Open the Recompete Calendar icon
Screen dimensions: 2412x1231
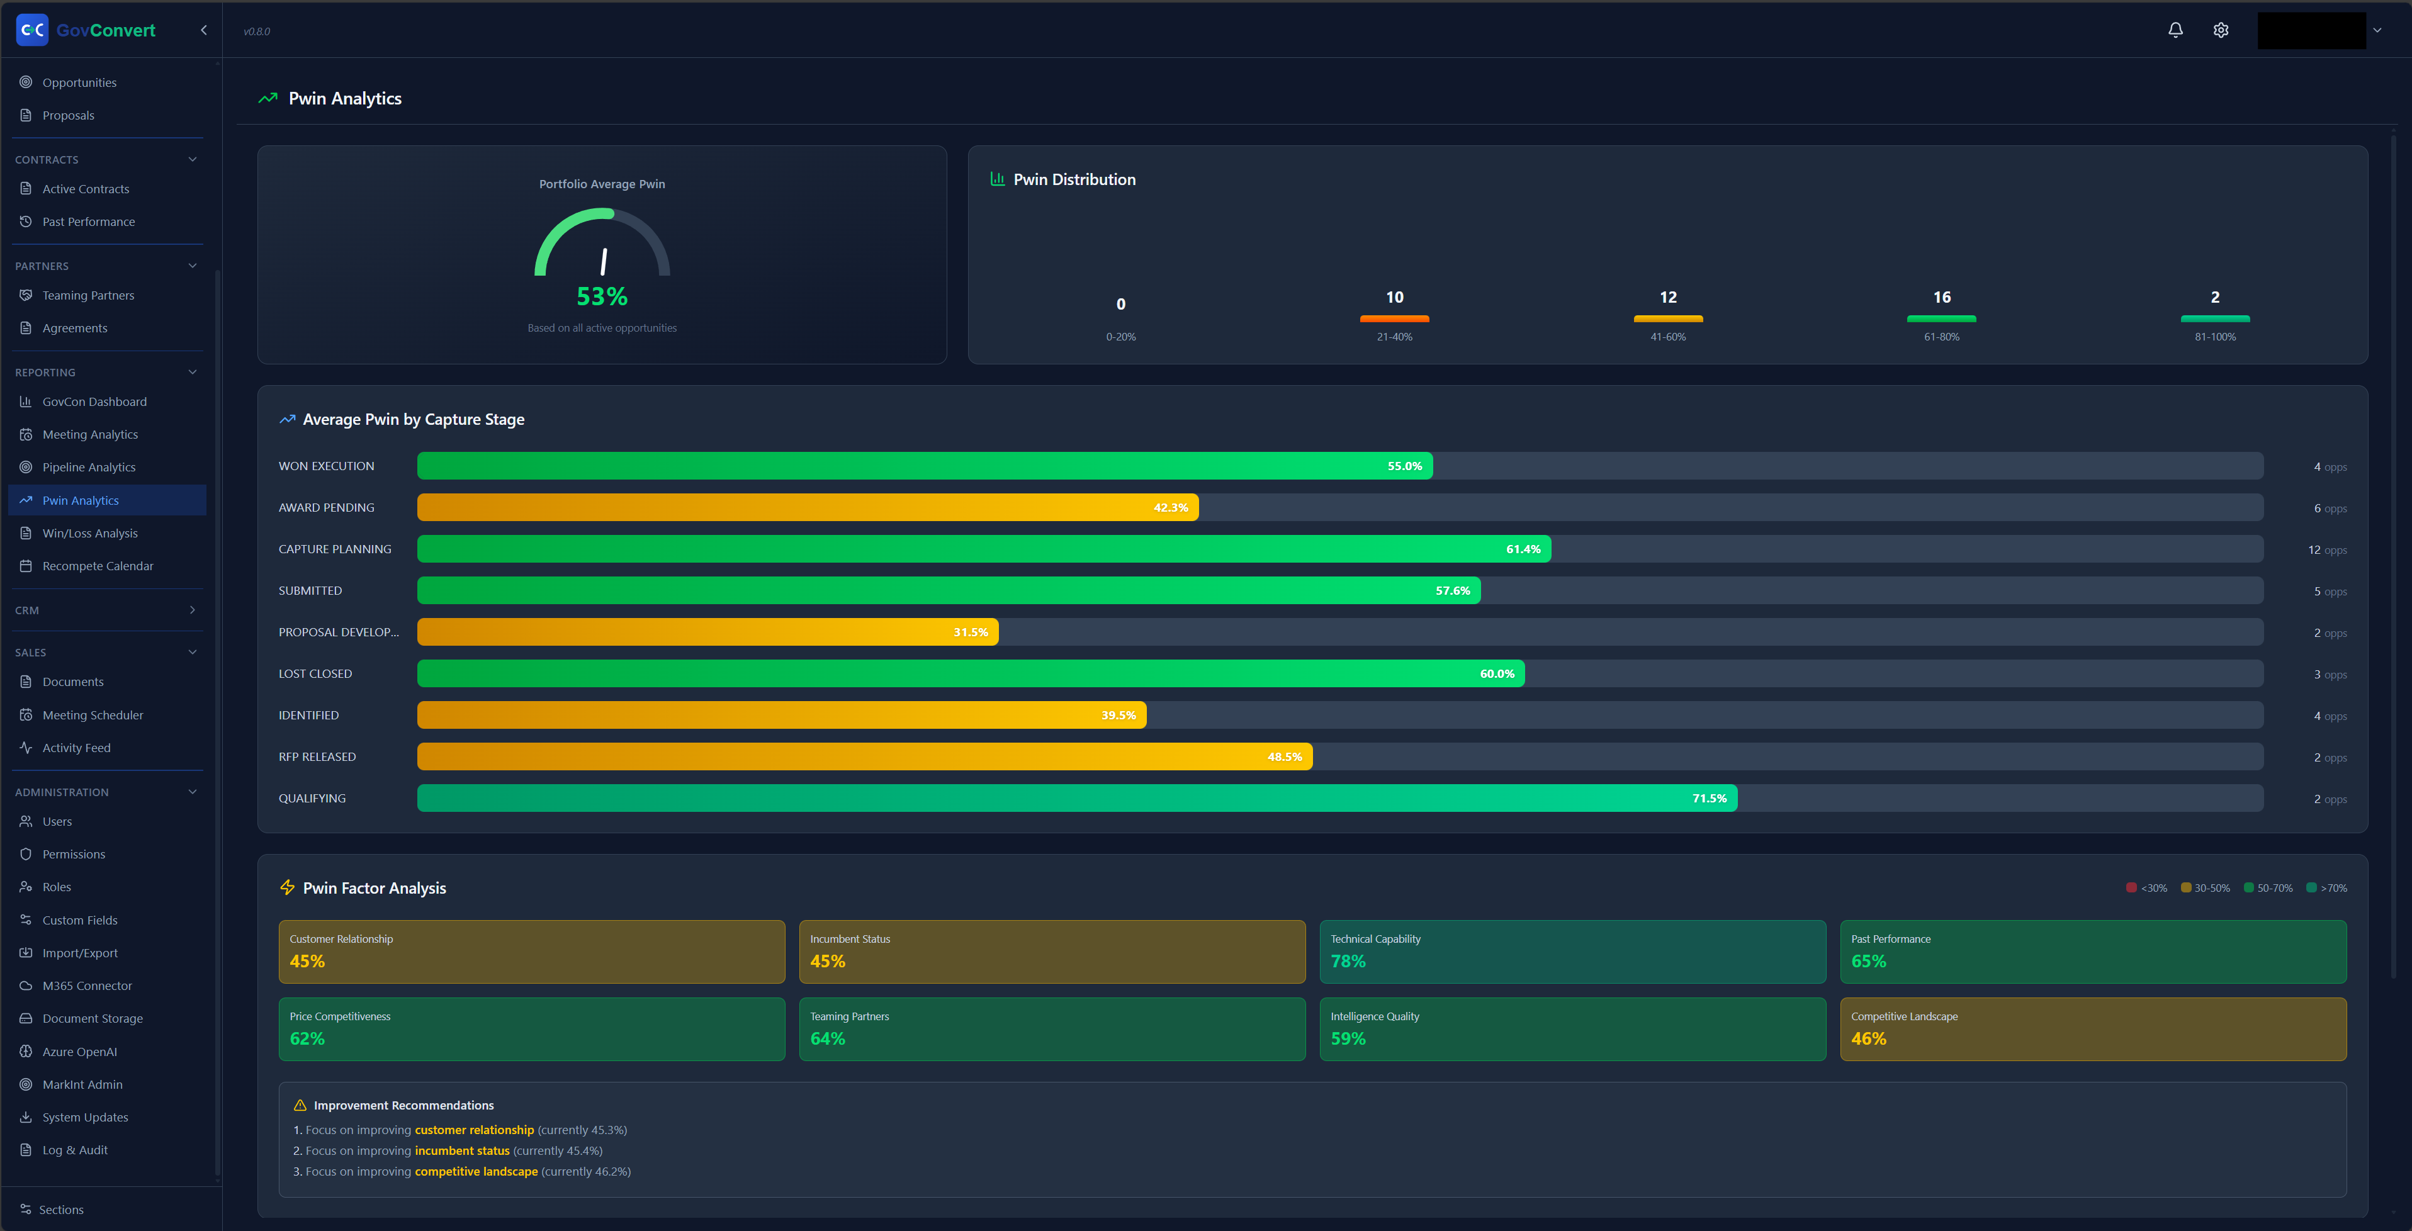tap(26, 565)
